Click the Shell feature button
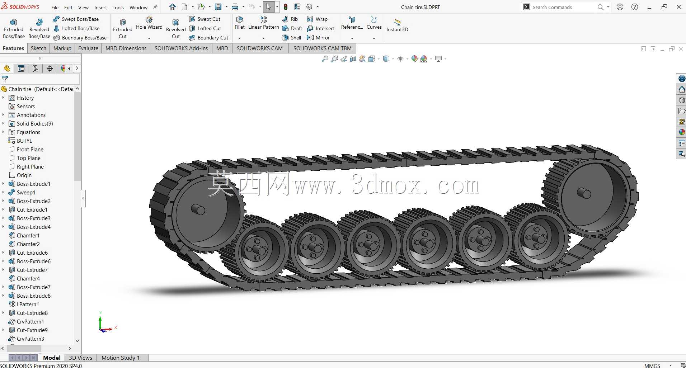The image size is (686, 368). tap(292, 38)
